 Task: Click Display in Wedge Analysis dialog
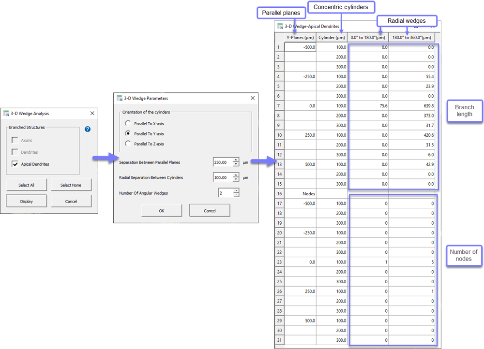[x=27, y=201]
